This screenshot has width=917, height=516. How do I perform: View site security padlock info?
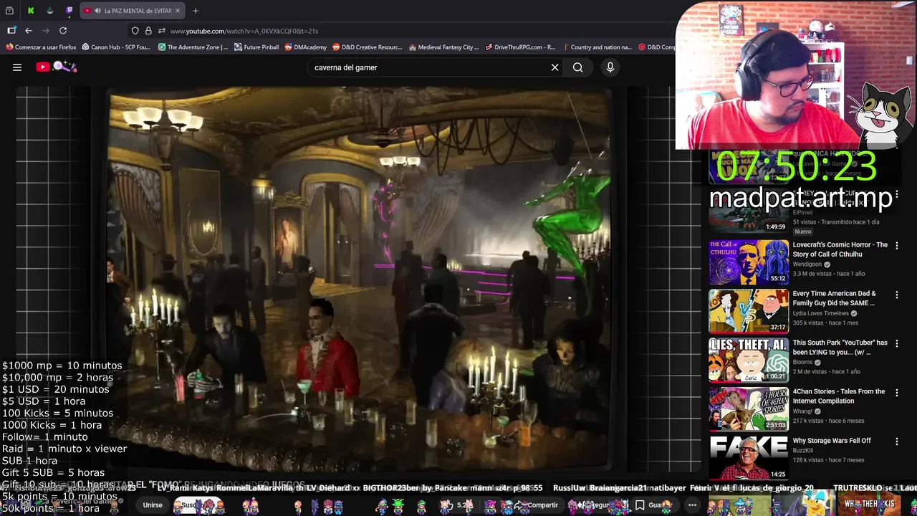pos(148,31)
